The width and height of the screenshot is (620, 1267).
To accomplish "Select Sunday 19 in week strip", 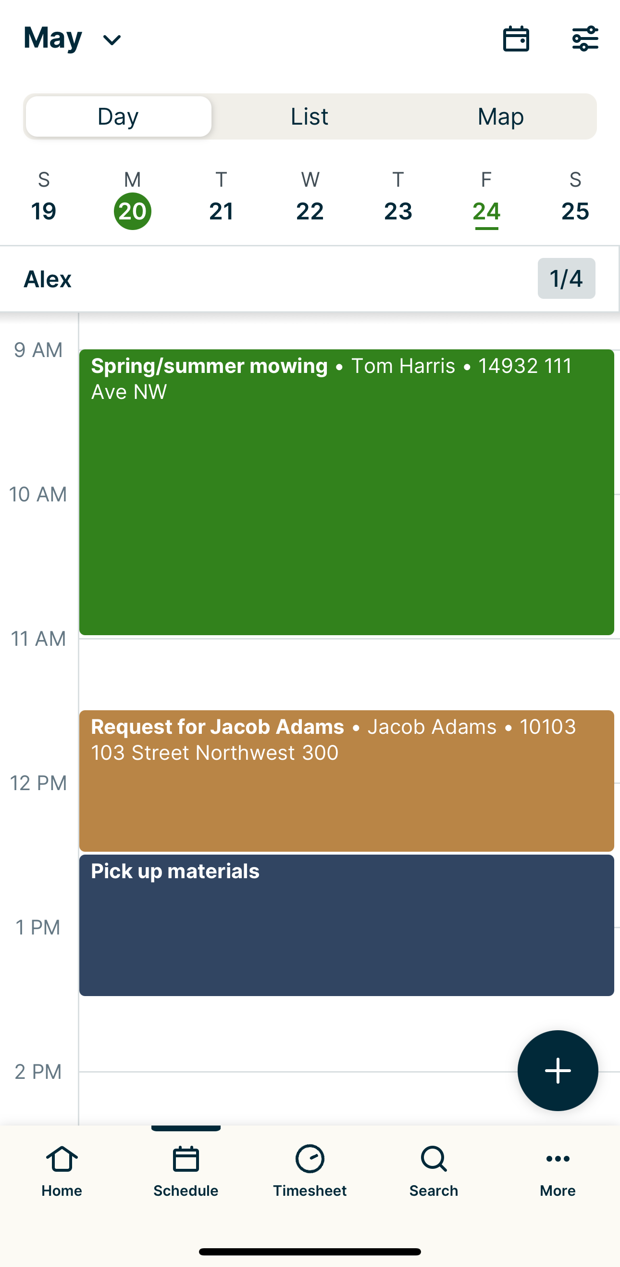I will [x=44, y=202].
